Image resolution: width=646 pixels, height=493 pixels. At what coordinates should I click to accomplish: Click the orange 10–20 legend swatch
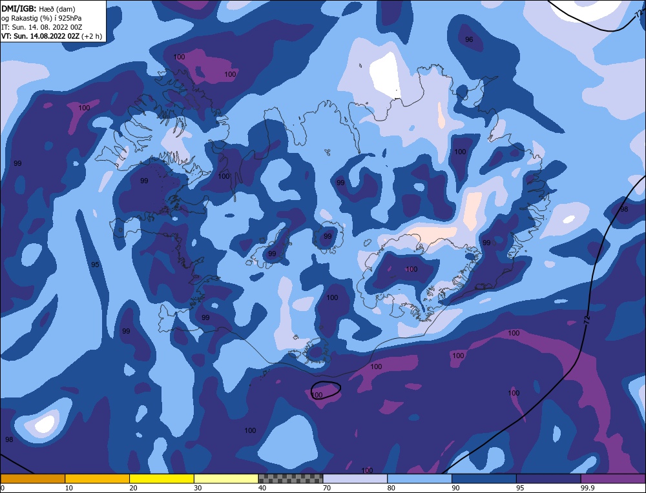98,479
